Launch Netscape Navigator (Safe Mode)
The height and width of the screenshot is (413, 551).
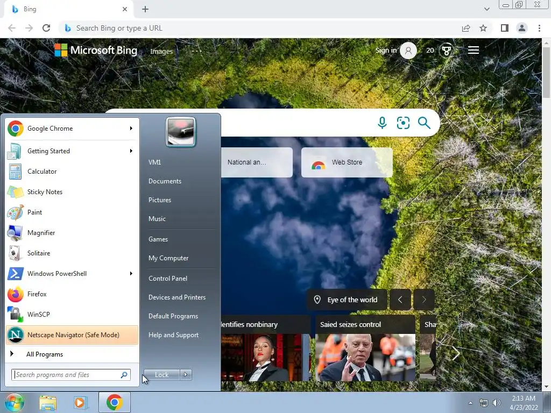72,334
